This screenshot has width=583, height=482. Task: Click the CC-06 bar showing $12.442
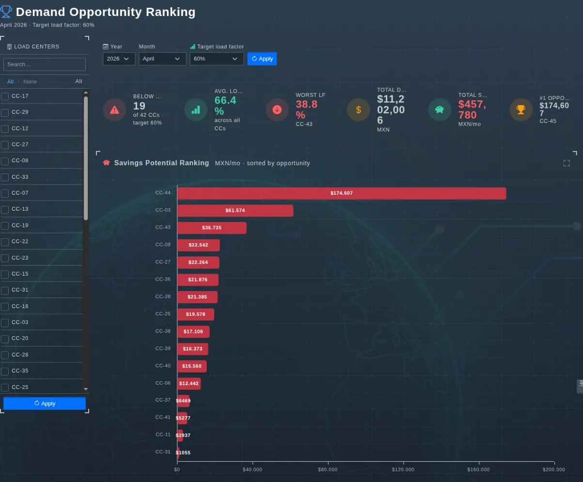point(189,384)
